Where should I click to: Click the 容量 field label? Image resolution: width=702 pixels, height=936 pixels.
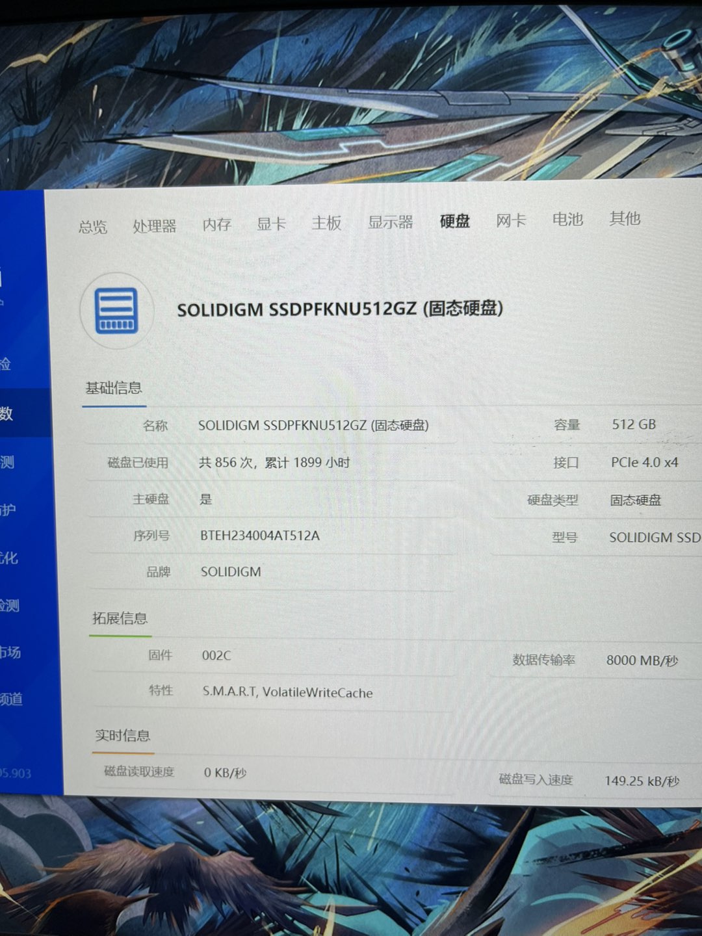[567, 425]
